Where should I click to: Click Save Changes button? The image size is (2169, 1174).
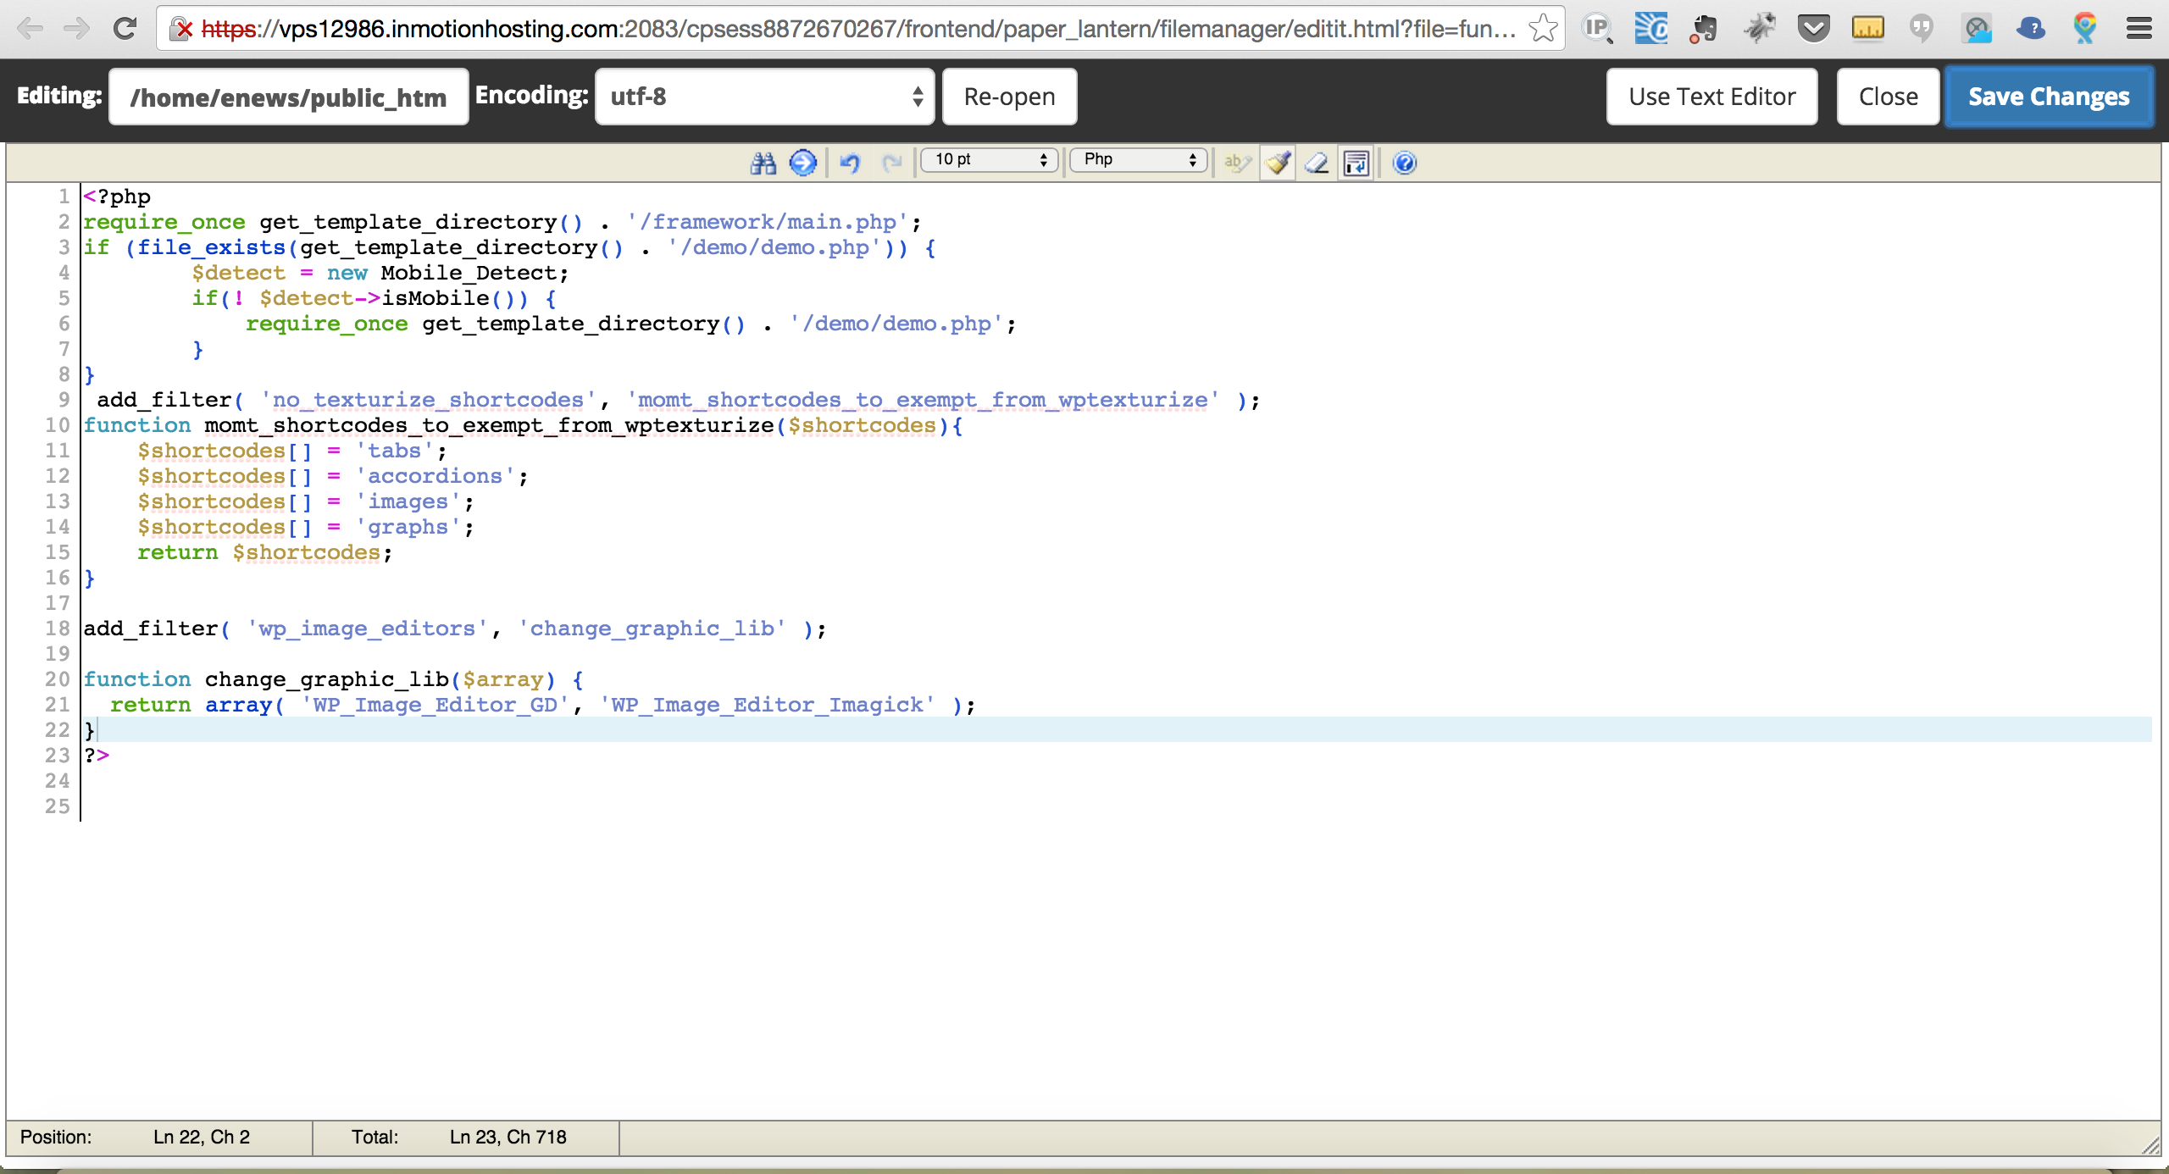tap(2049, 97)
